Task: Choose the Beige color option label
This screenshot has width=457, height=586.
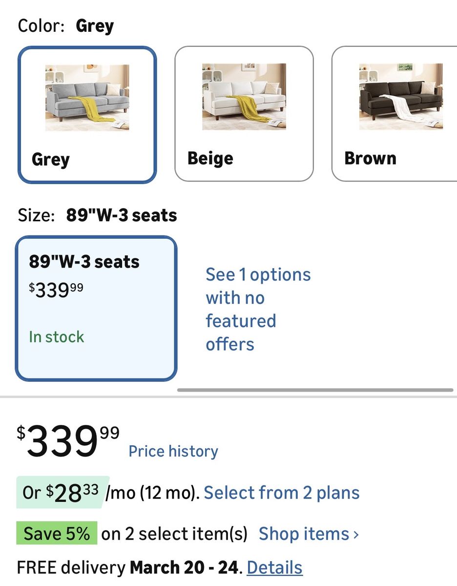Action: click(x=210, y=158)
